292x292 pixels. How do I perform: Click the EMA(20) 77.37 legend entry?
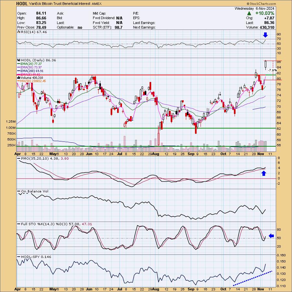tap(30, 64)
